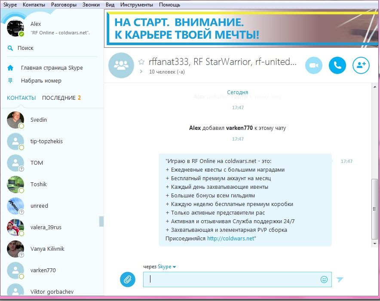Click Svedin's avatar photo
380x301 pixels.
click(15, 120)
